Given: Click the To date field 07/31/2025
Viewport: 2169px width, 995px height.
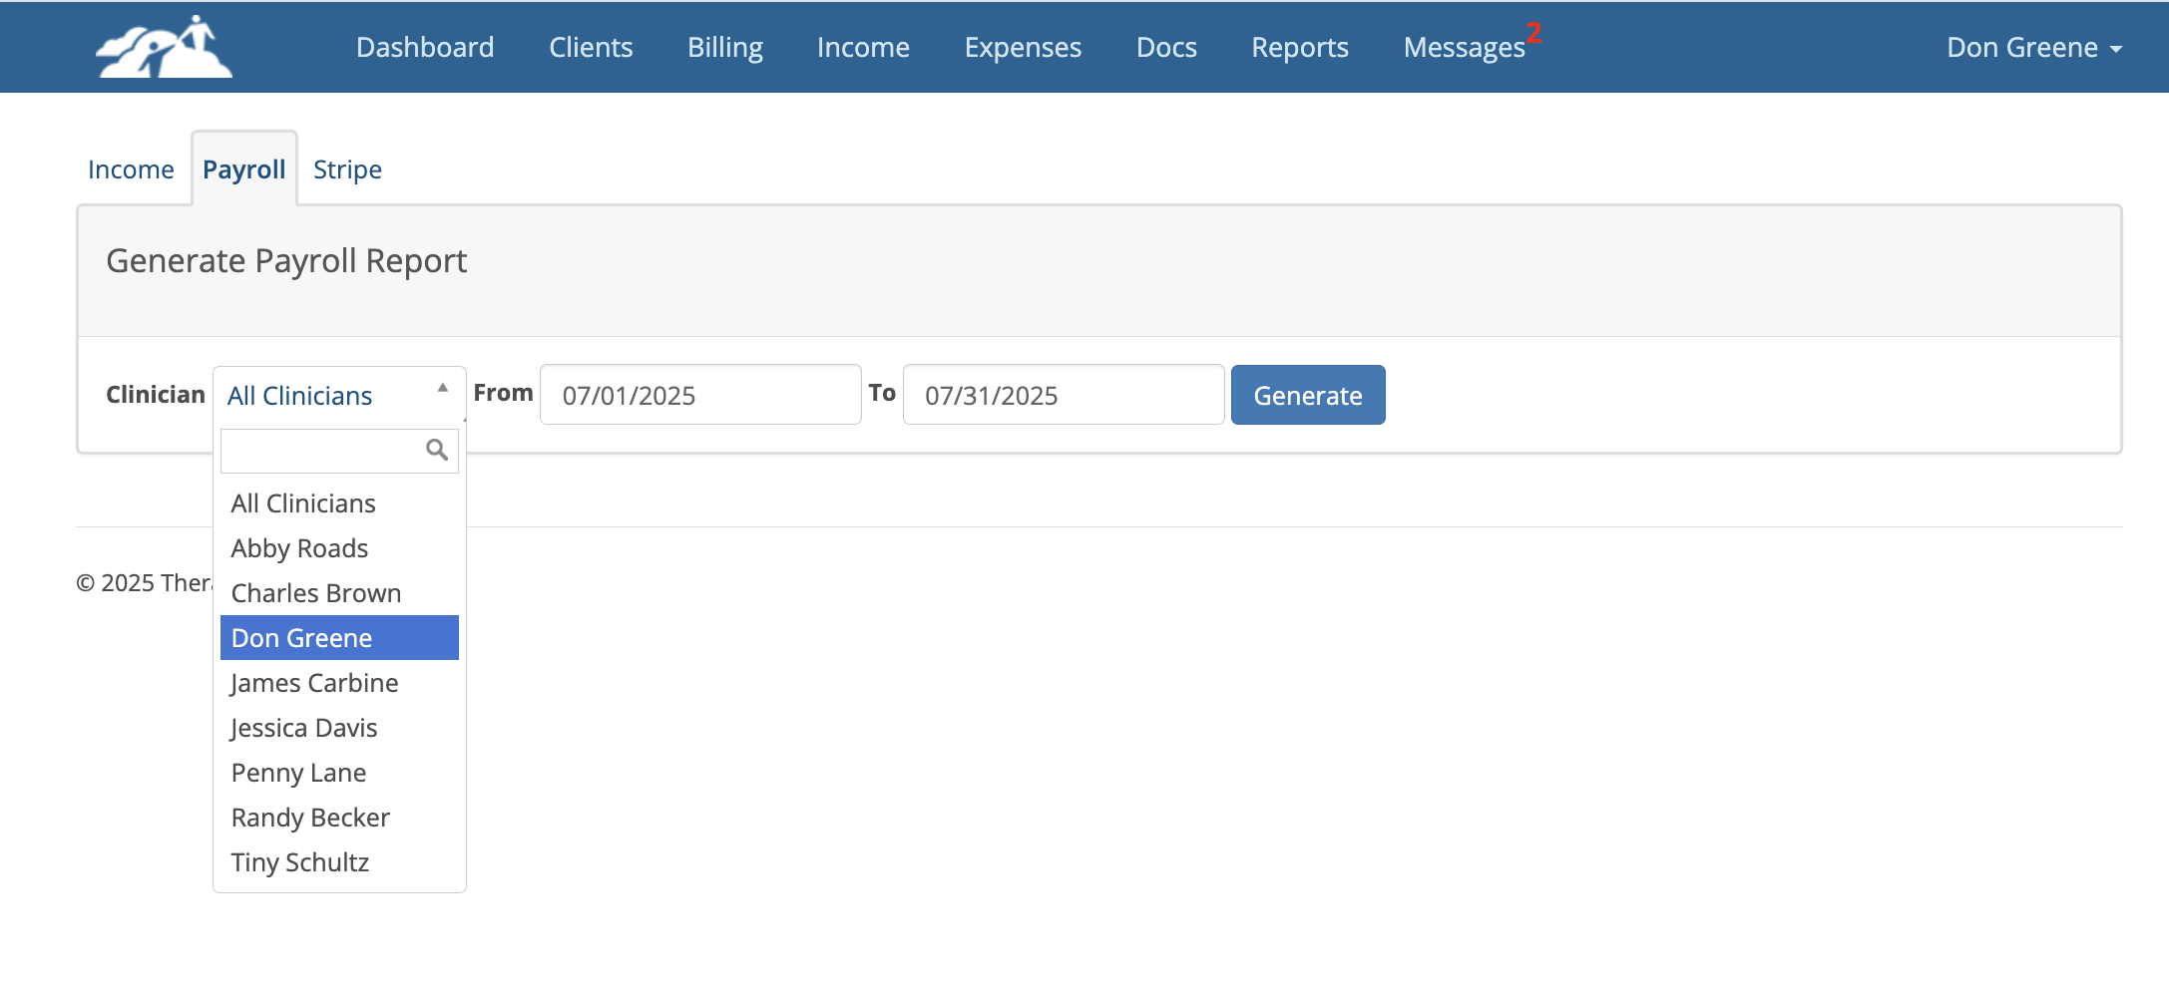Looking at the screenshot, I should tap(1064, 395).
